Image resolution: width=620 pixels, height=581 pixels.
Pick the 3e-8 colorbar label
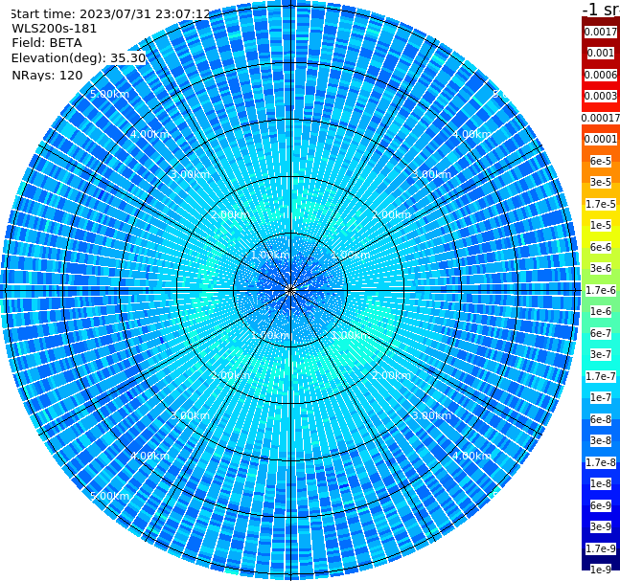(x=601, y=440)
